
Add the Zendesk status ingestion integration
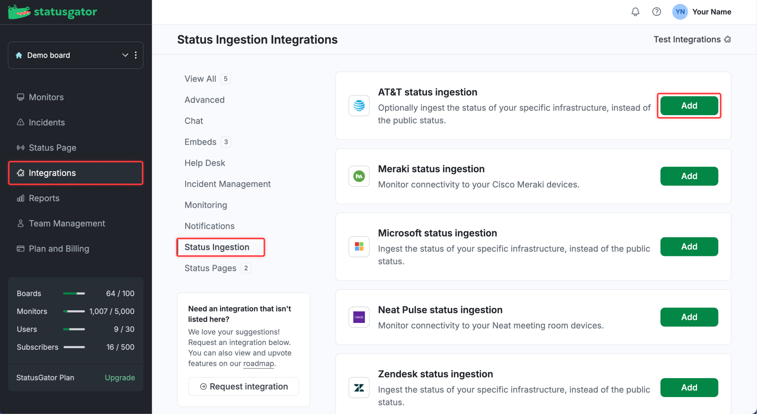[x=689, y=388]
